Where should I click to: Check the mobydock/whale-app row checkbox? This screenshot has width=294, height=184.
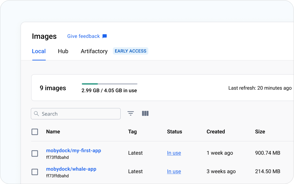click(x=35, y=172)
